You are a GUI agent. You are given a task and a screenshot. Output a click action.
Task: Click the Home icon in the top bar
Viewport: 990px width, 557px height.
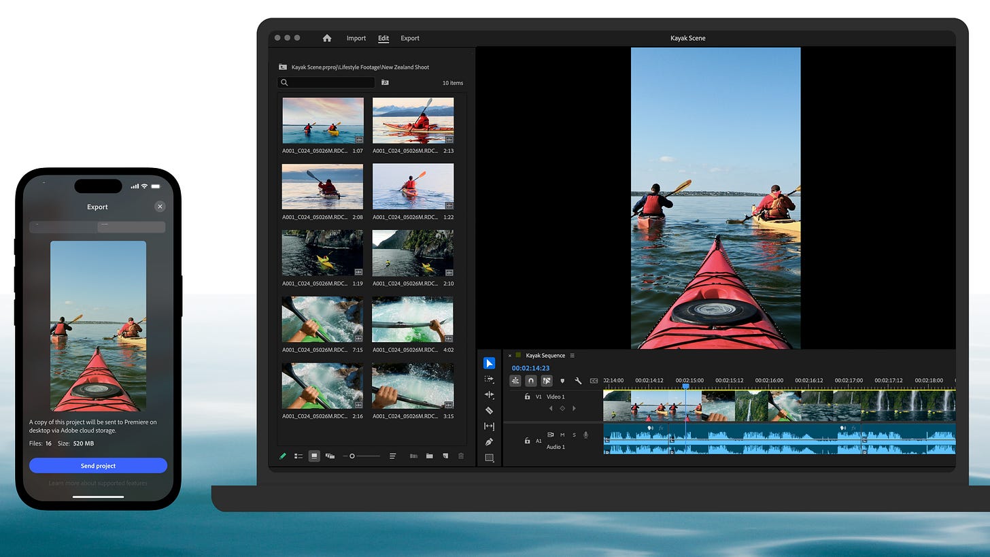327,38
